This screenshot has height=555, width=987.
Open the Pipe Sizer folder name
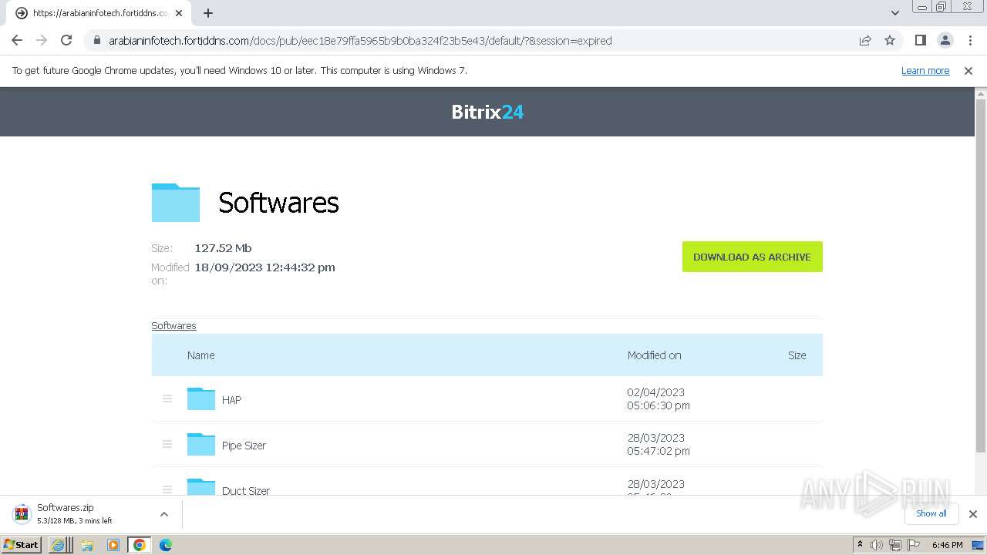pyautogui.click(x=244, y=446)
